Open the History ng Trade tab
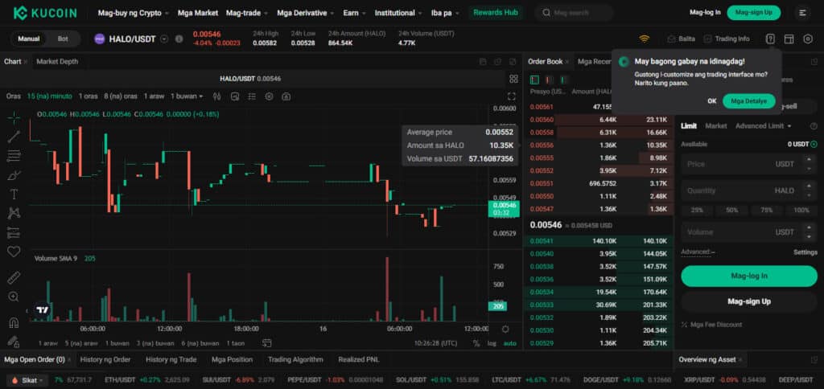Screen dimensions: 824x389 (x=171, y=359)
